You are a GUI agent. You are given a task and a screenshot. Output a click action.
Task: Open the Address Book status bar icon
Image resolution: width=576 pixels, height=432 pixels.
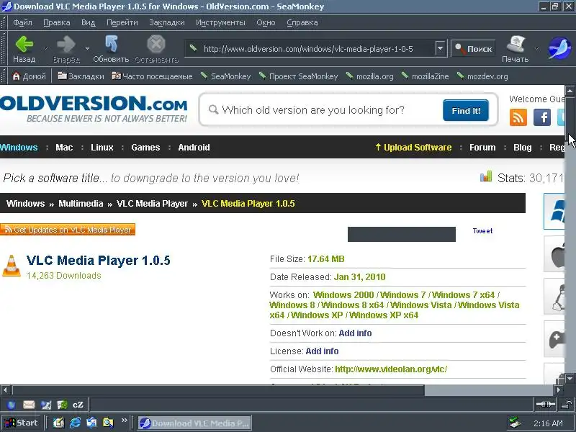63,405
